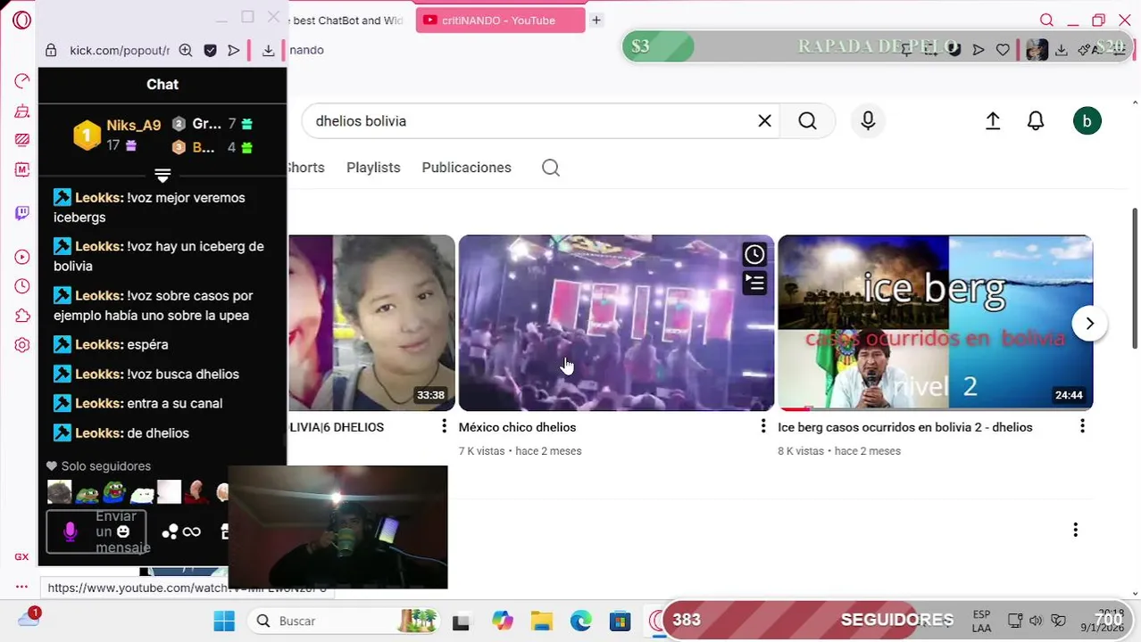Click 'Ice berg casos ocurridos en bolivia 2' title
Image resolution: width=1141 pixels, height=642 pixels.
(x=905, y=427)
